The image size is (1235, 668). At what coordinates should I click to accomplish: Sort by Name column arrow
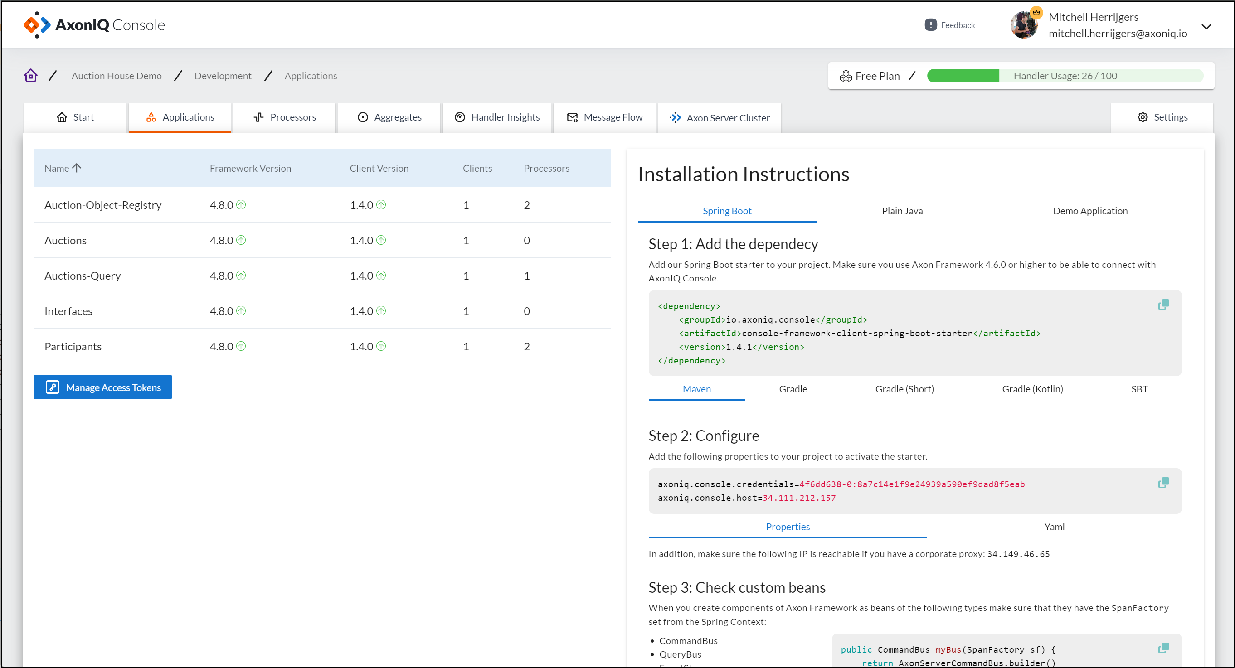[77, 168]
